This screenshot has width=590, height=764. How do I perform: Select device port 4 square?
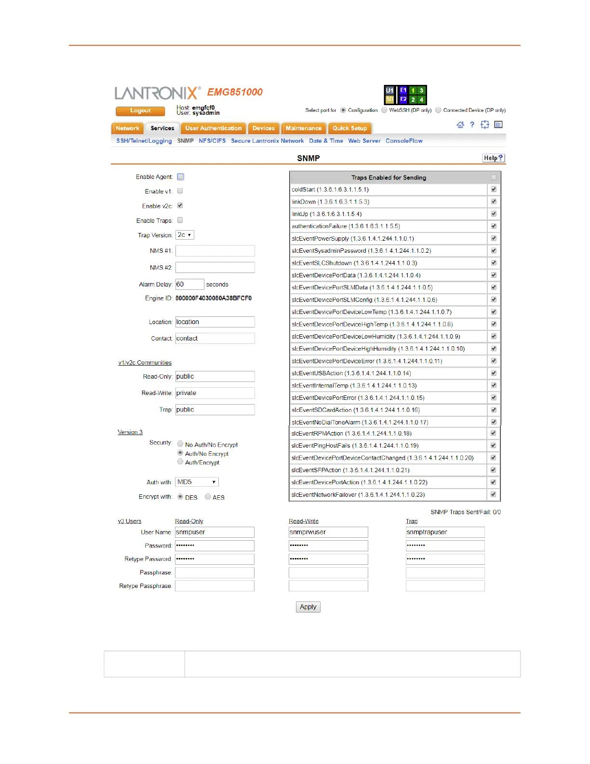421,99
